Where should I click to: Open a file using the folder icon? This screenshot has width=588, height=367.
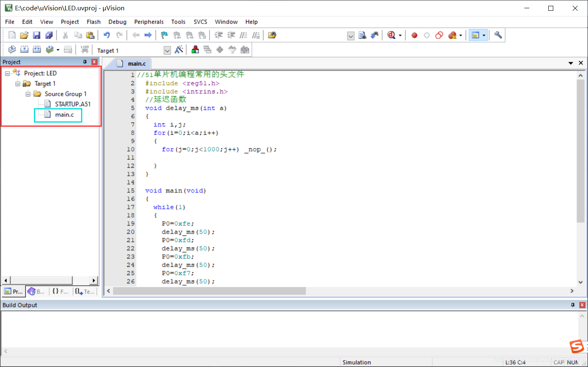[x=24, y=36]
